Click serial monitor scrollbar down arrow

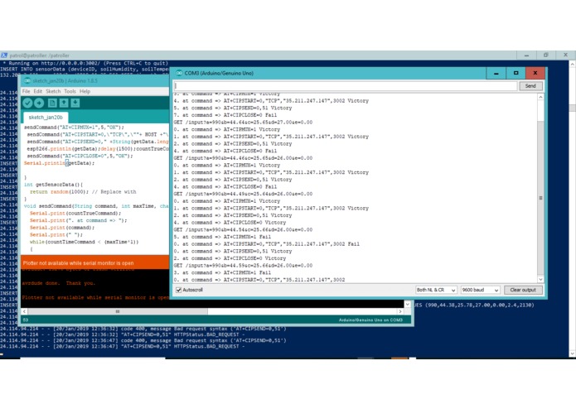point(540,280)
